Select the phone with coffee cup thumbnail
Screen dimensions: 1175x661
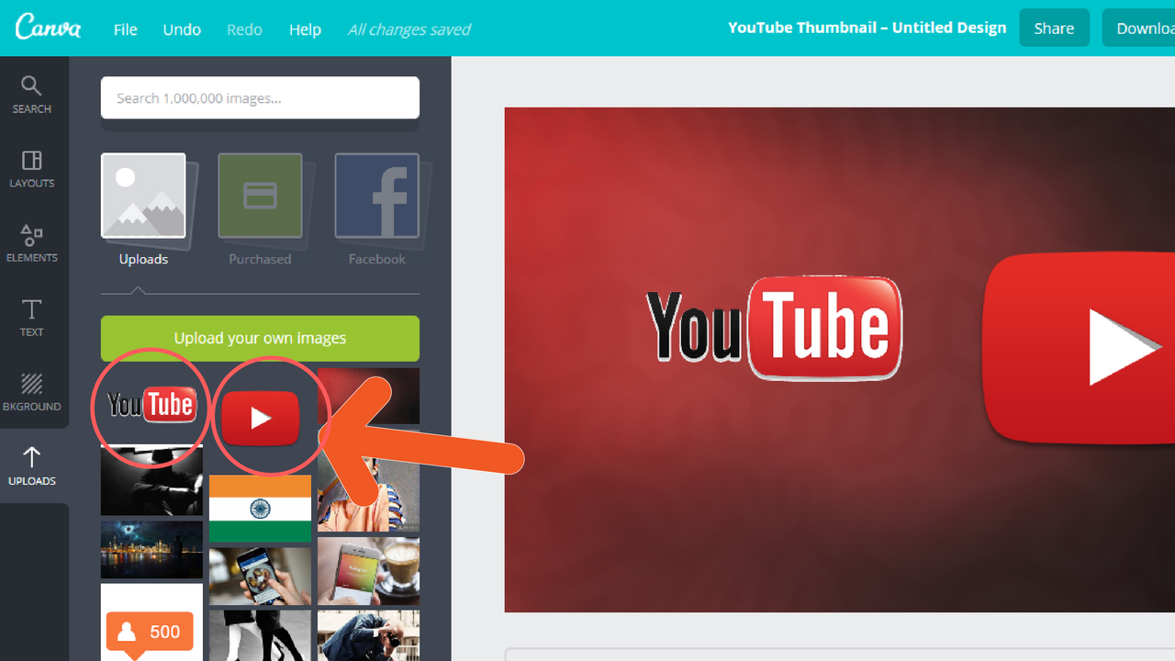(x=369, y=571)
